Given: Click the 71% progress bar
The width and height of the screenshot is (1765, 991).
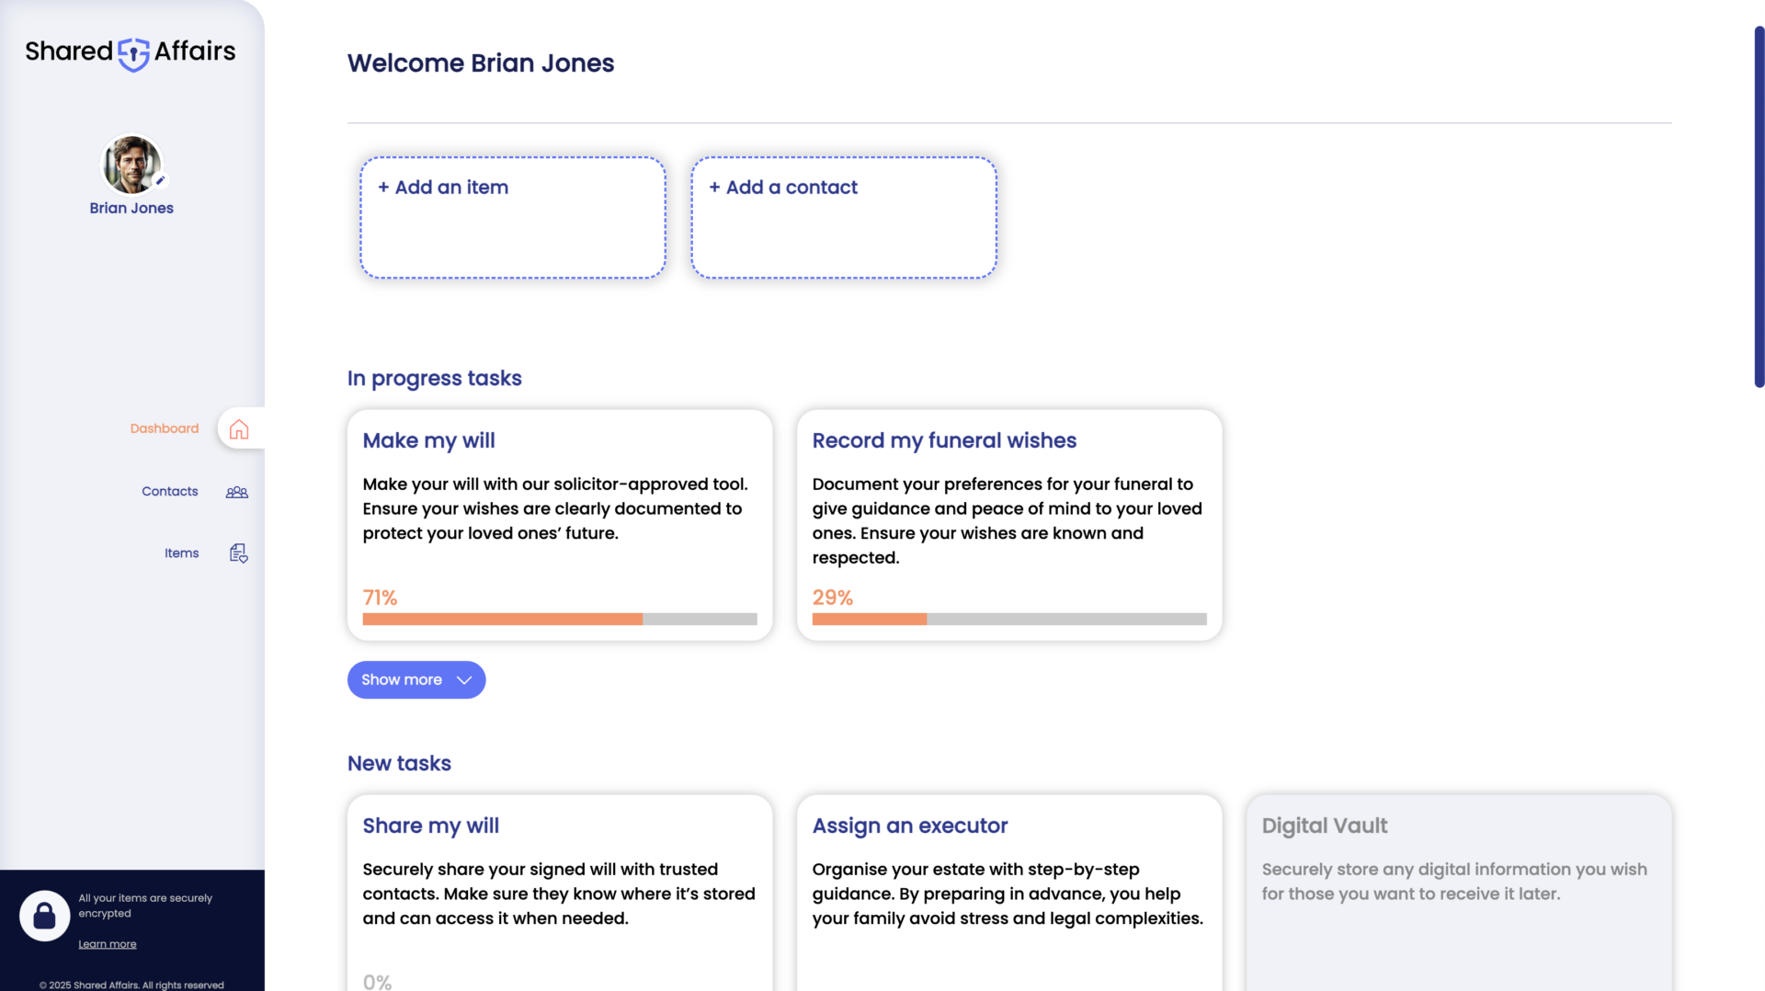Looking at the screenshot, I should [x=560, y=620].
